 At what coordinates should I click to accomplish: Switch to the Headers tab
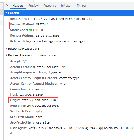18,6
